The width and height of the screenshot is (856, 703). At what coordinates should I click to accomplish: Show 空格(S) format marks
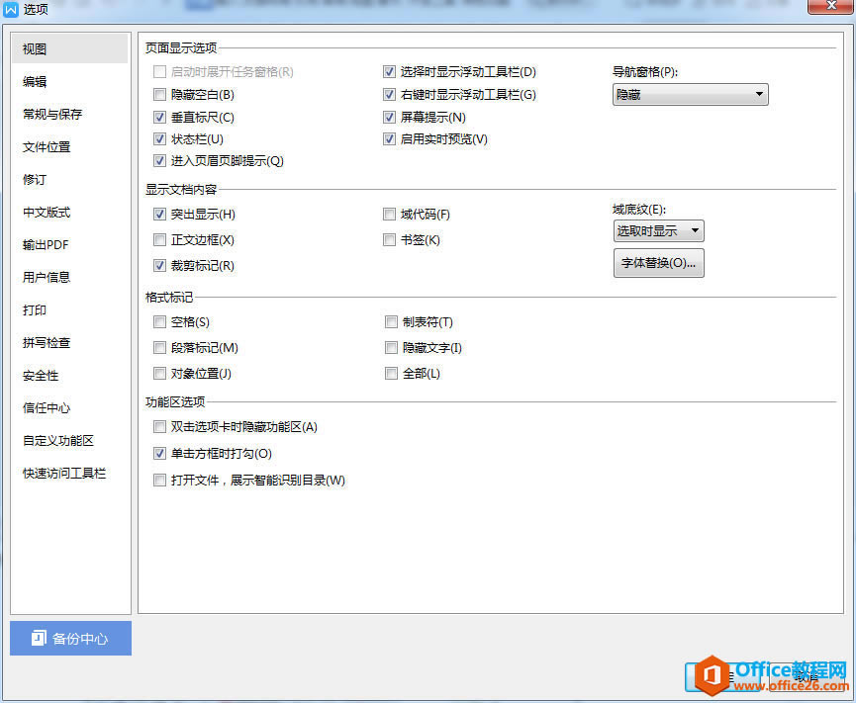tap(159, 322)
